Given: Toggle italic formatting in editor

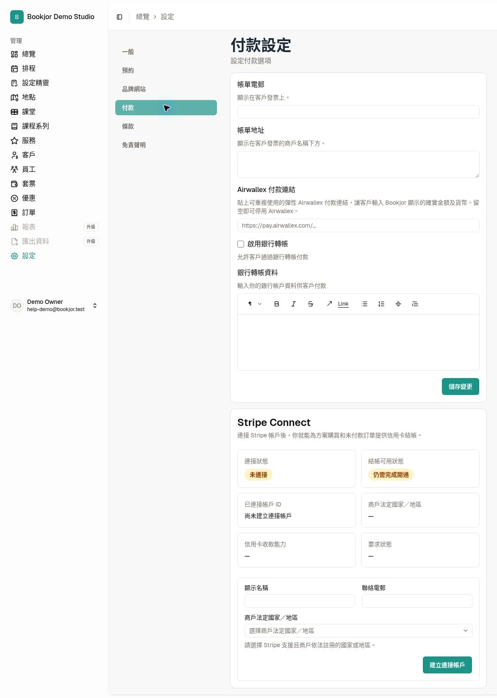Looking at the screenshot, I should coord(294,304).
